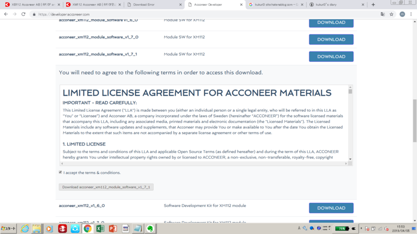Click the Show desktop button in tray corner
The height and width of the screenshot is (234, 417).
[414, 228]
